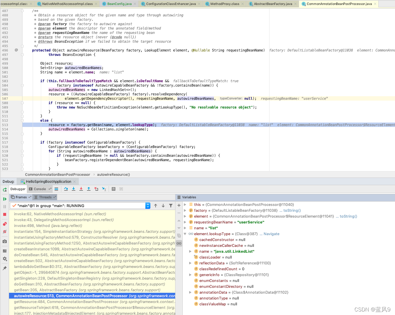Screen dimensions: 395x315
Task: Expand element variable
Action: pos(185,216)
